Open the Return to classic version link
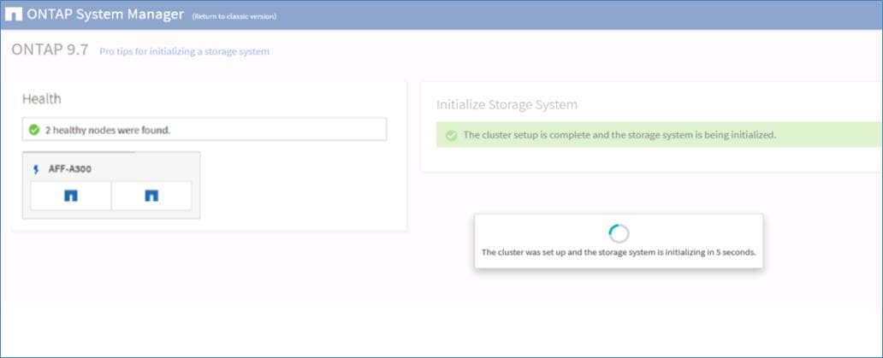Viewport: 883px width, 358px height. coord(234,16)
